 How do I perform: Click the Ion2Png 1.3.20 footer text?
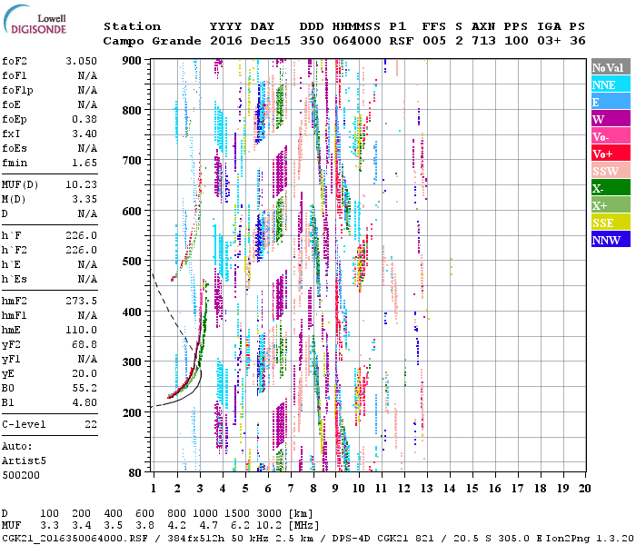591,539
